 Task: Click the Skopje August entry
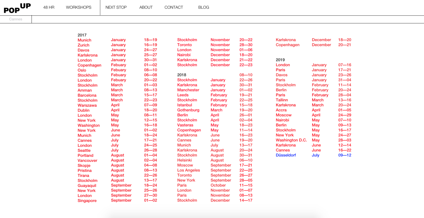point(117,165)
